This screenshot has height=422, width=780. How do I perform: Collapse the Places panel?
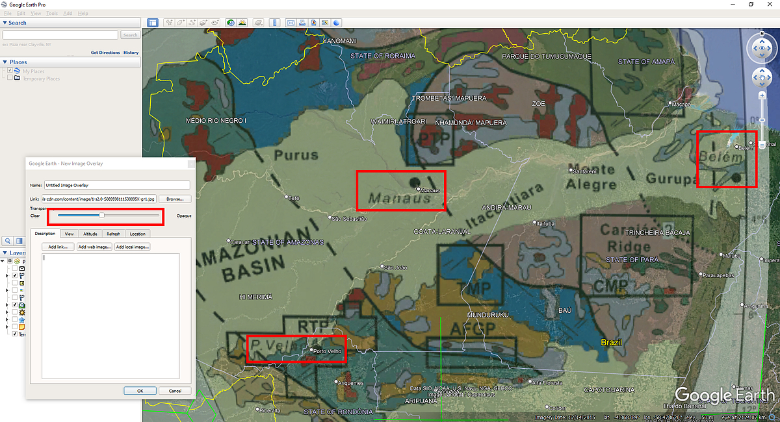tap(5, 62)
